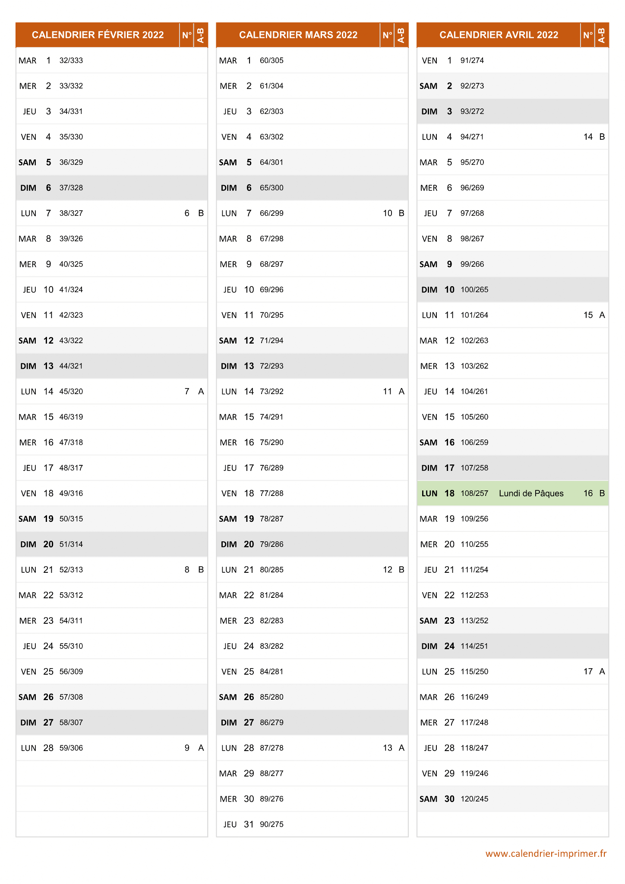Screen dimensions: 625x884
Task: Click the N° column header in Février
Action: [187, 35]
